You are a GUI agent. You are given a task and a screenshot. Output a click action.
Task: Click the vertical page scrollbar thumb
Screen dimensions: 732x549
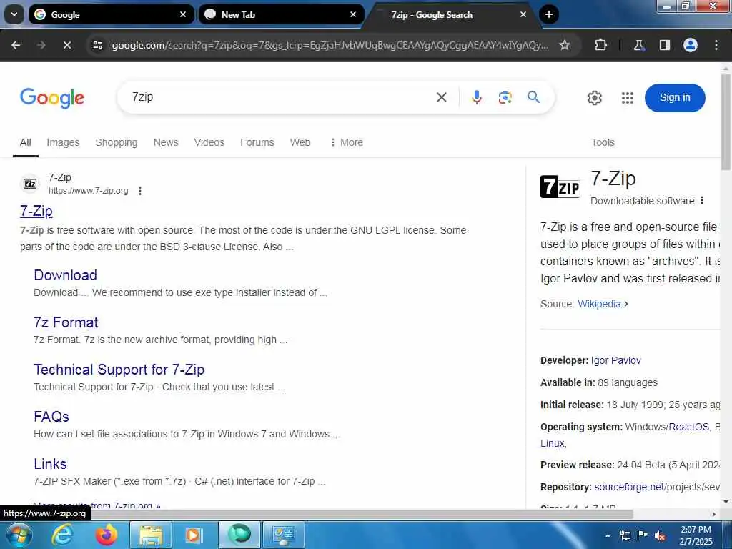[x=726, y=122]
